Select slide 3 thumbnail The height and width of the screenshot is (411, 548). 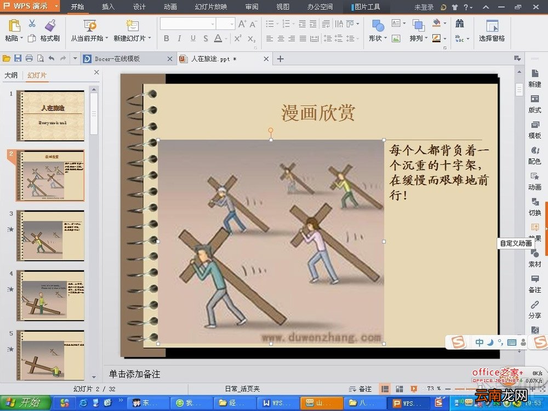coord(50,236)
